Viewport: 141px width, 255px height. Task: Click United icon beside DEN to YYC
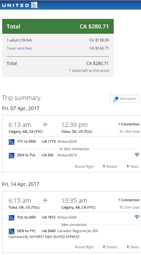click(11, 231)
